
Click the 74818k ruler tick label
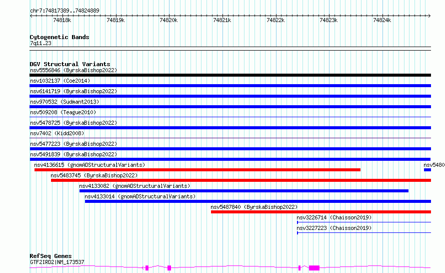(x=62, y=20)
